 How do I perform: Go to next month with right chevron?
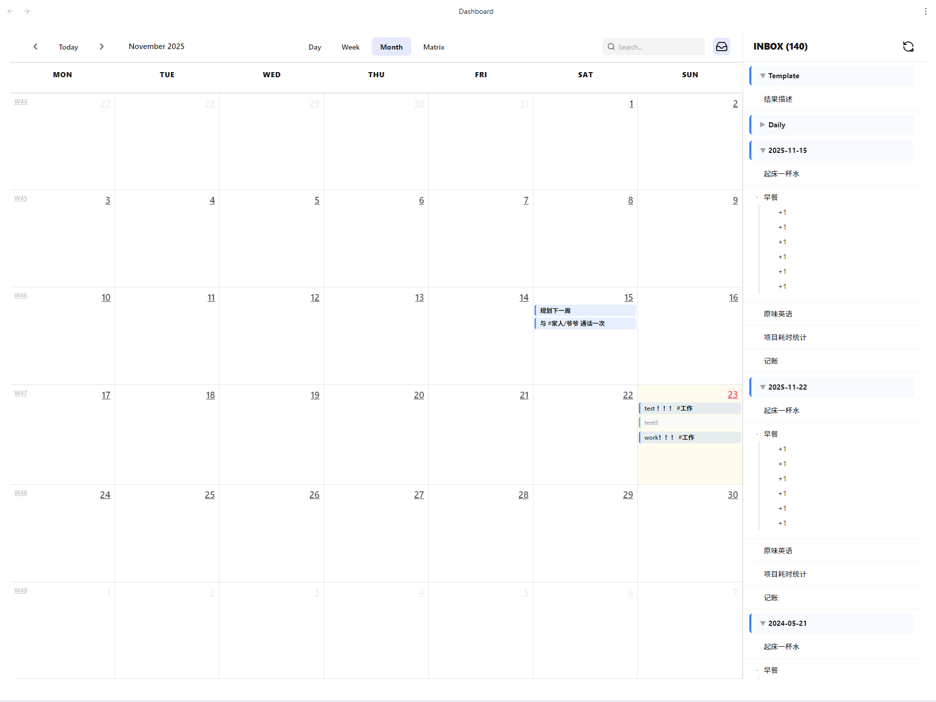coord(102,47)
